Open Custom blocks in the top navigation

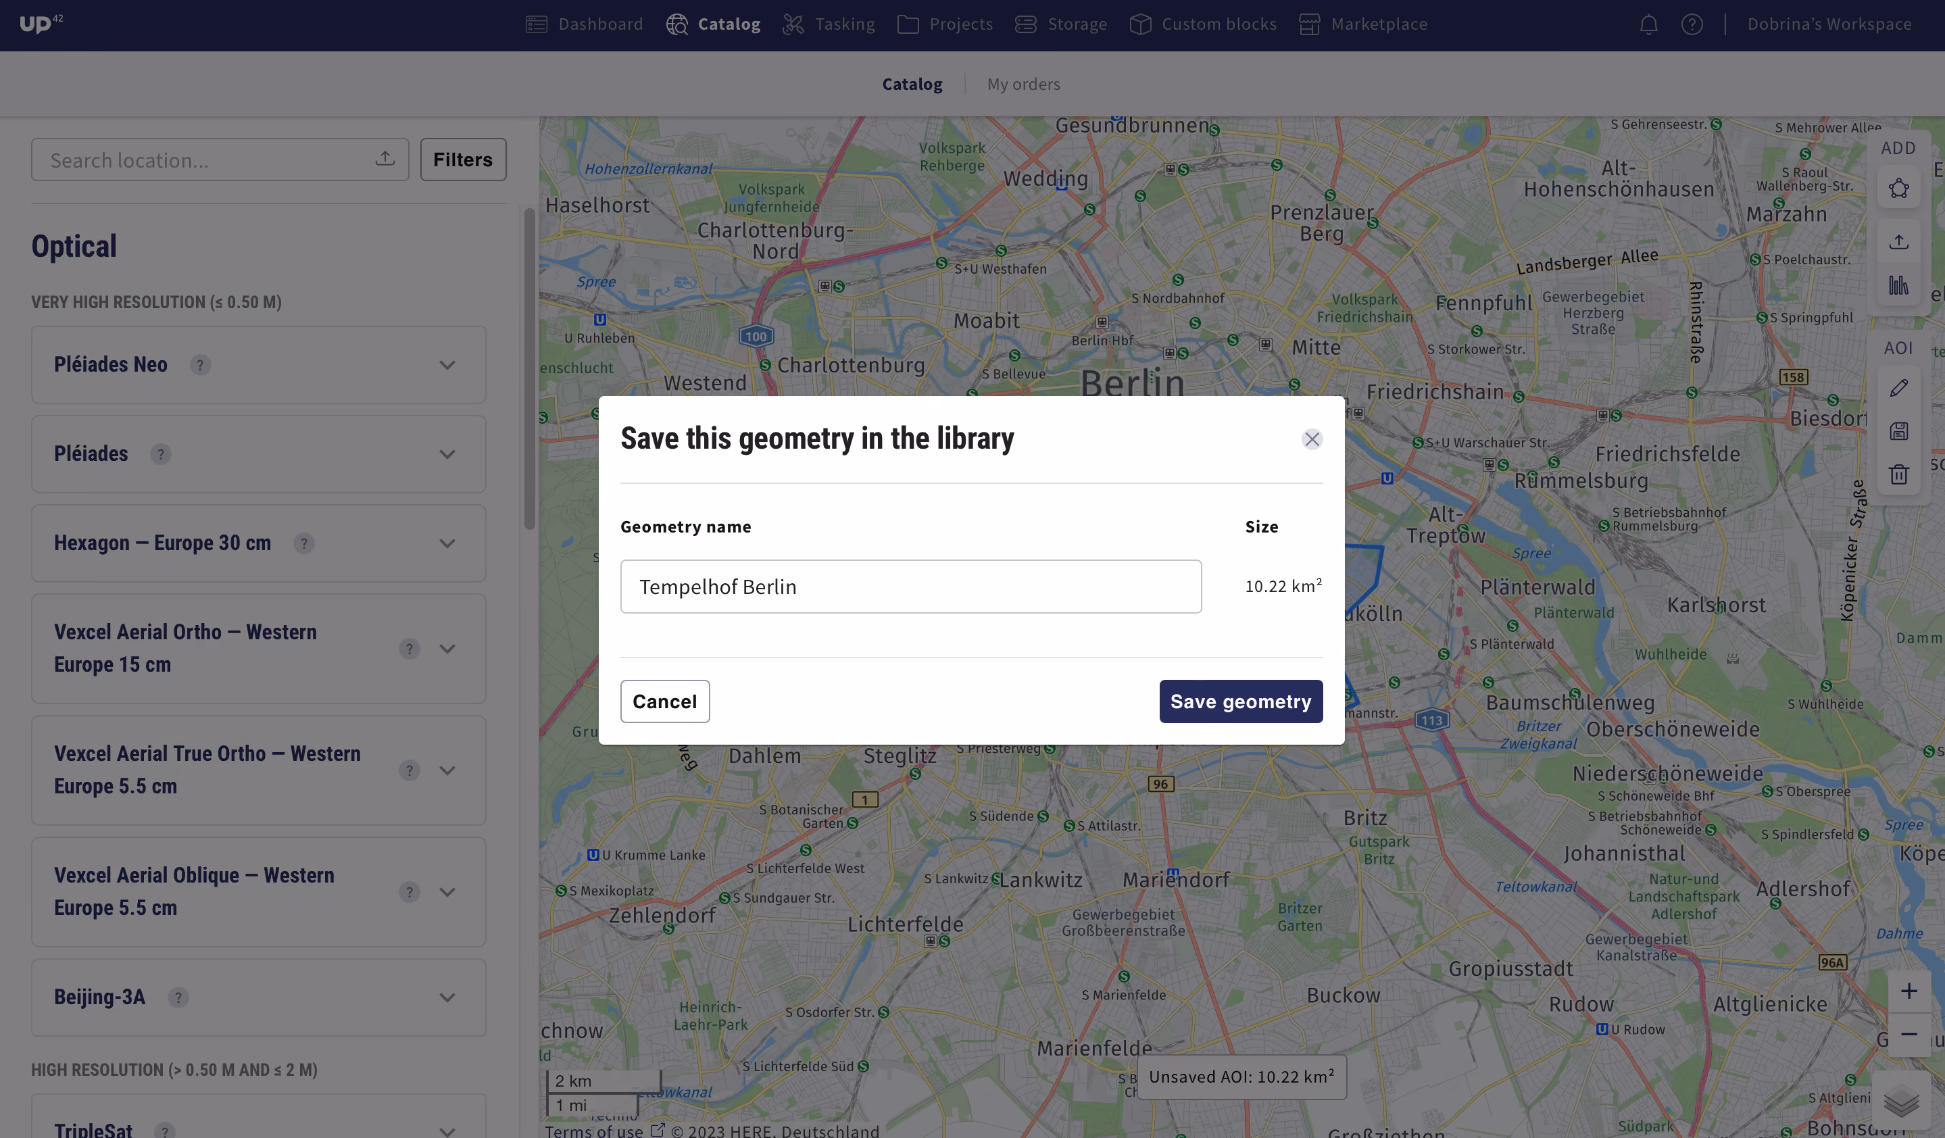tap(1203, 24)
